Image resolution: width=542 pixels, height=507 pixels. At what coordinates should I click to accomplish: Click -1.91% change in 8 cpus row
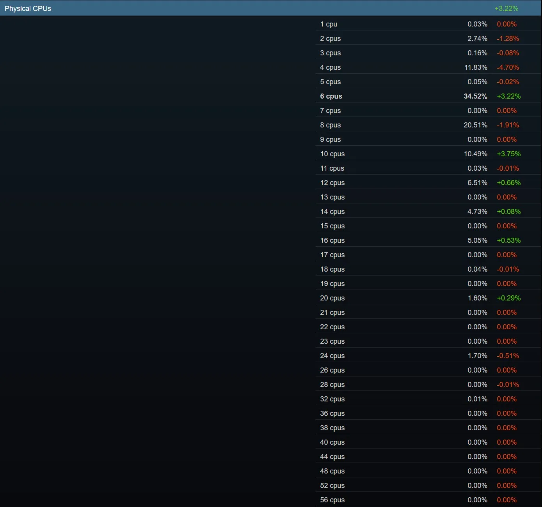(508, 125)
